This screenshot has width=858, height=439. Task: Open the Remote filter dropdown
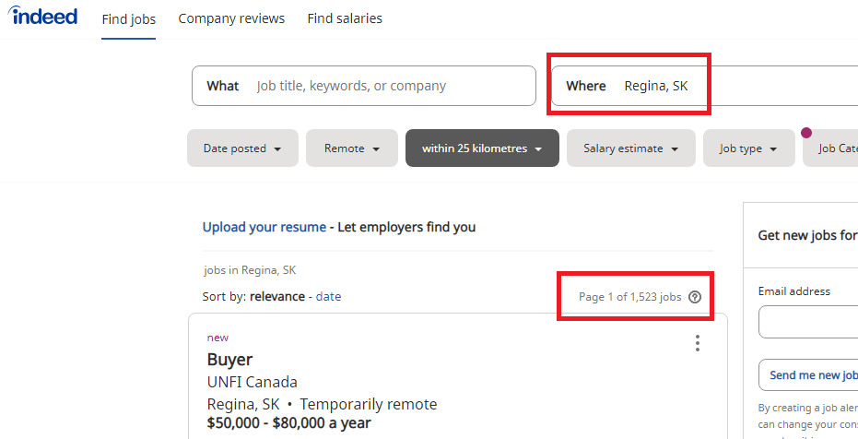pos(352,148)
